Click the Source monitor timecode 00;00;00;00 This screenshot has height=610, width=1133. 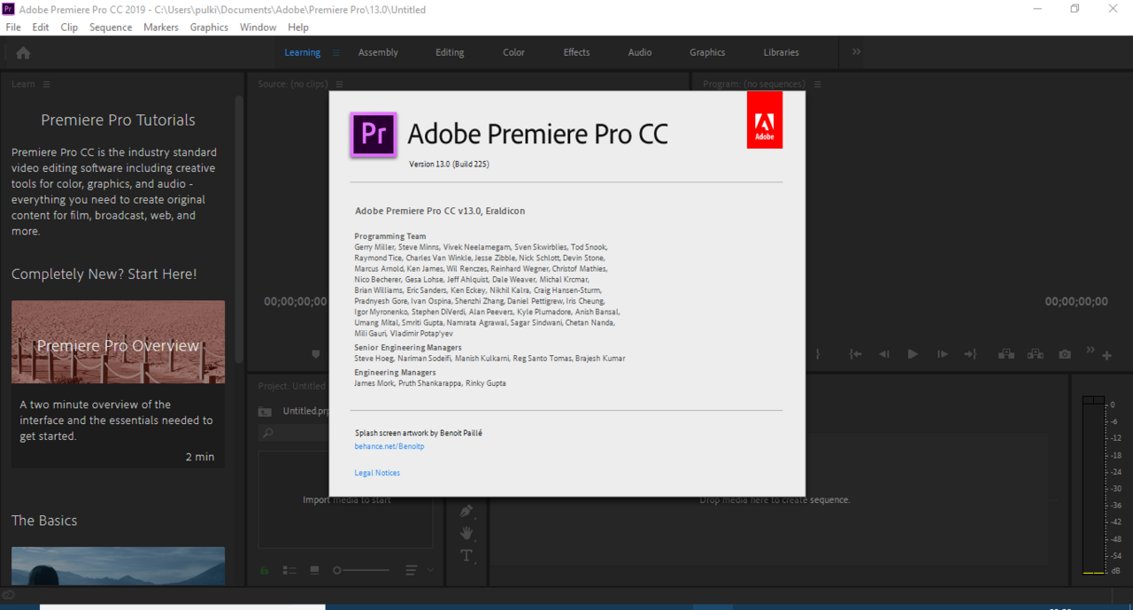[x=295, y=302]
